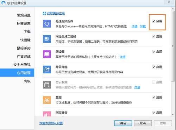This screenshot has height=130, width=176.
Task: Click the 高速渲染组件 app icon
Action: coord(47,24)
